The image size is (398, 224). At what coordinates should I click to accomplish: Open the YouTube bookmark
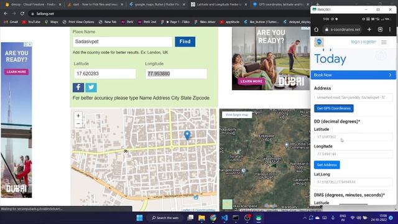coord(31,22)
